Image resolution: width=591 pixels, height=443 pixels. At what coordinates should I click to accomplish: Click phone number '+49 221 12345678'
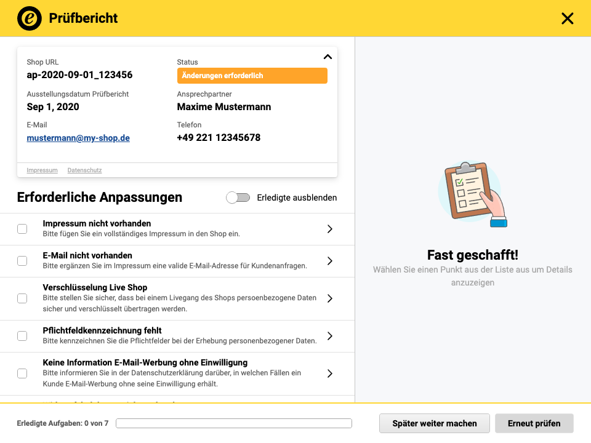pos(219,137)
